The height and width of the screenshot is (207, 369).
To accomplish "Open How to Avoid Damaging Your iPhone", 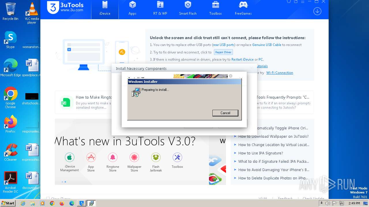I will point(274,170).
